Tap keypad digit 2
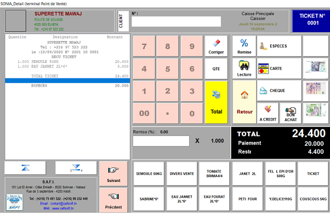This screenshot has height=214, width=330. 168,91
